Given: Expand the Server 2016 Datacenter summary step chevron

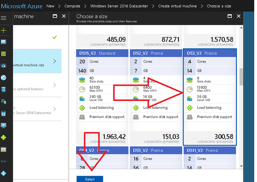Looking at the screenshot, I should [55, 109].
